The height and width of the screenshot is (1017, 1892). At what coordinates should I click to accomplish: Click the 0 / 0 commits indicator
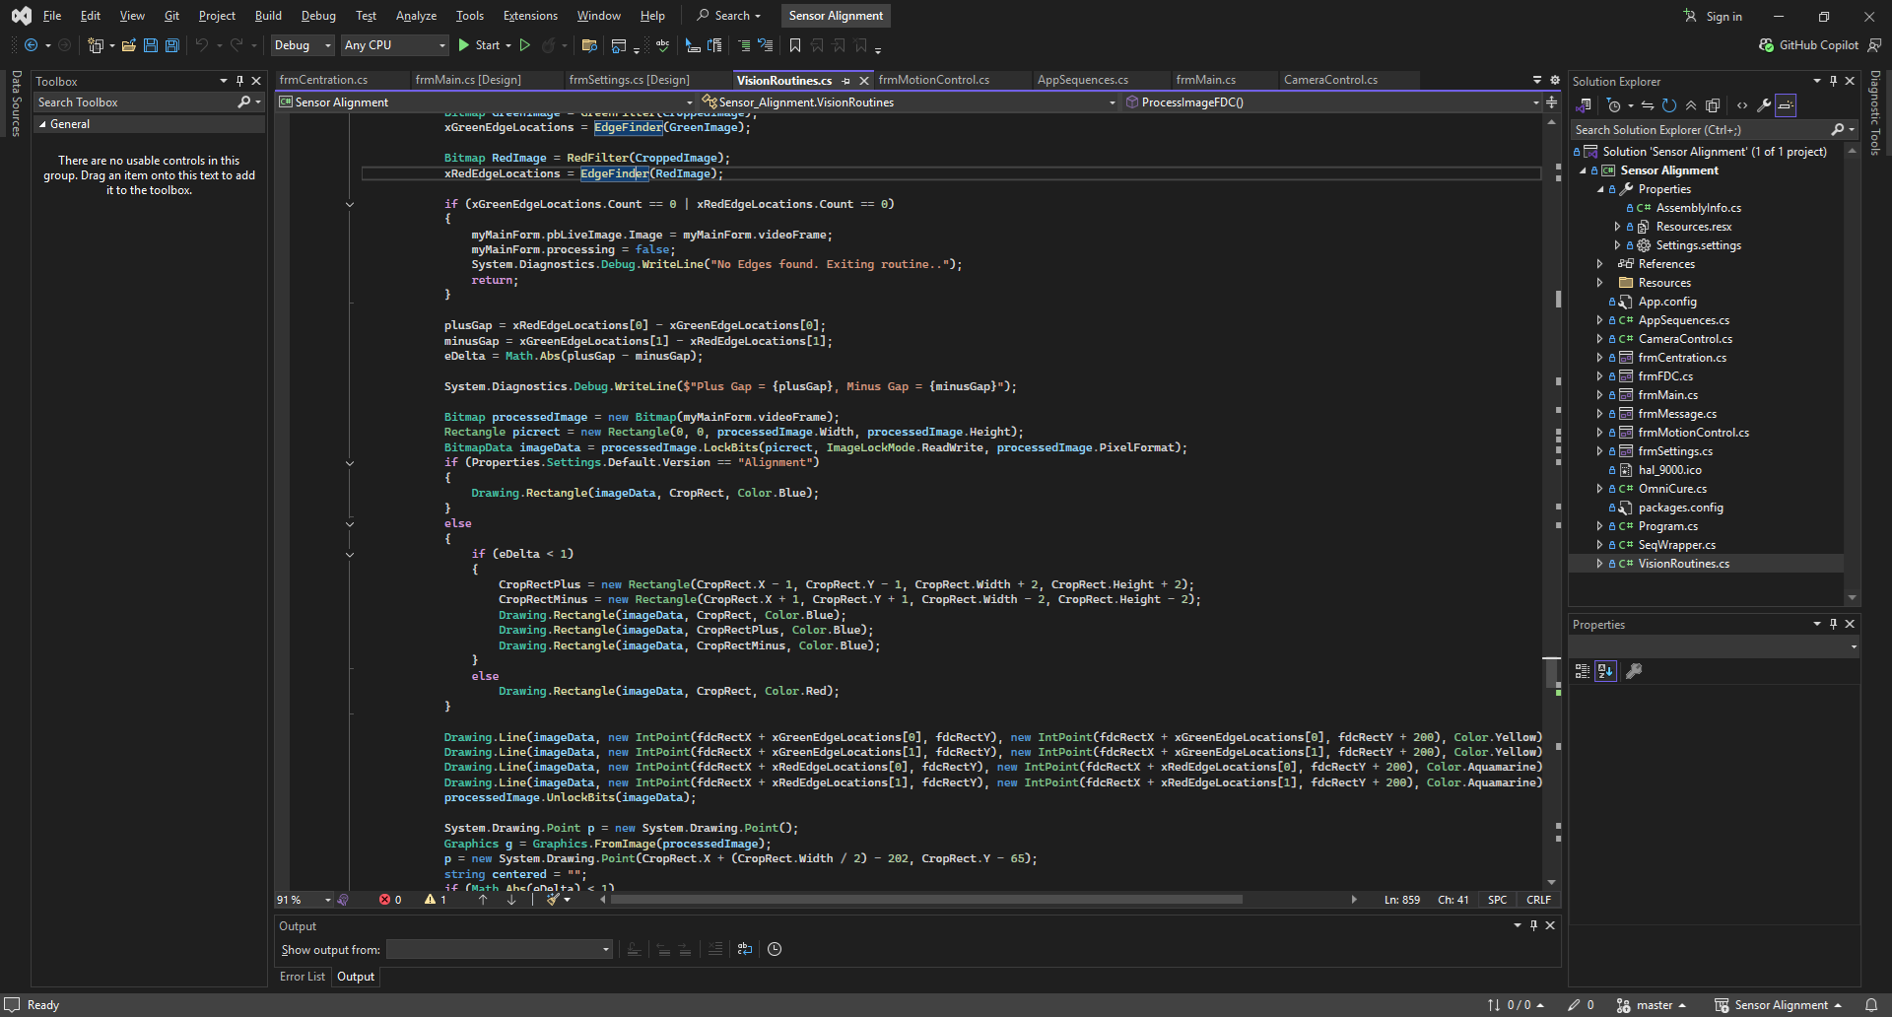pyautogui.click(x=1516, y=1005)
